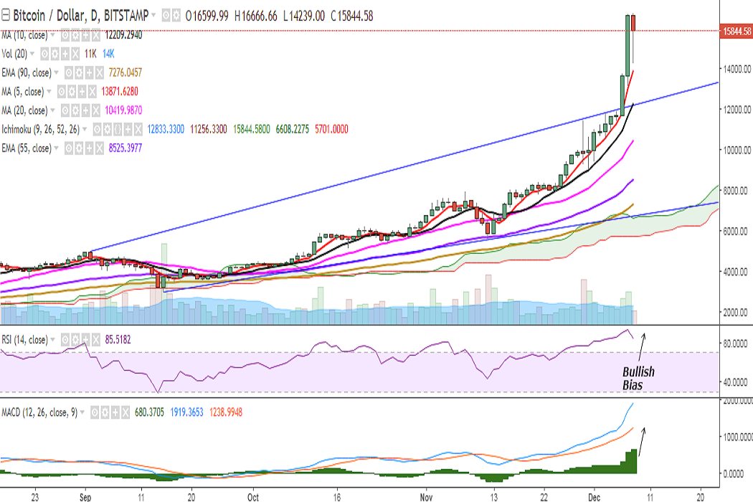Hide the EMA (55, close) indicator

[x=69, y=148]
